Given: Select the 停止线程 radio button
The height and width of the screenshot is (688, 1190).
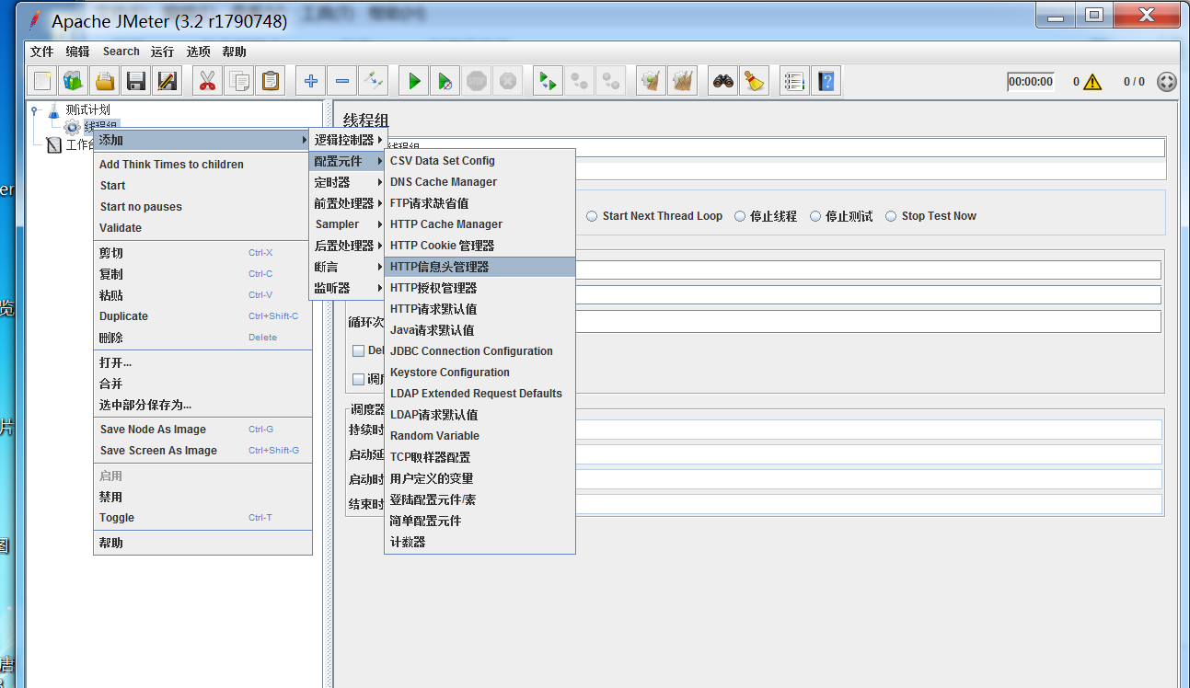Looking at the screenshot, I should [740, 216].
